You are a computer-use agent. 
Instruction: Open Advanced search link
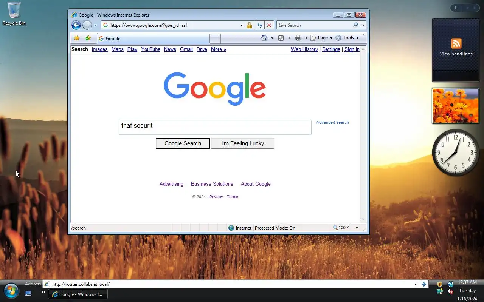pyautogui.click(x=332, y=122)
